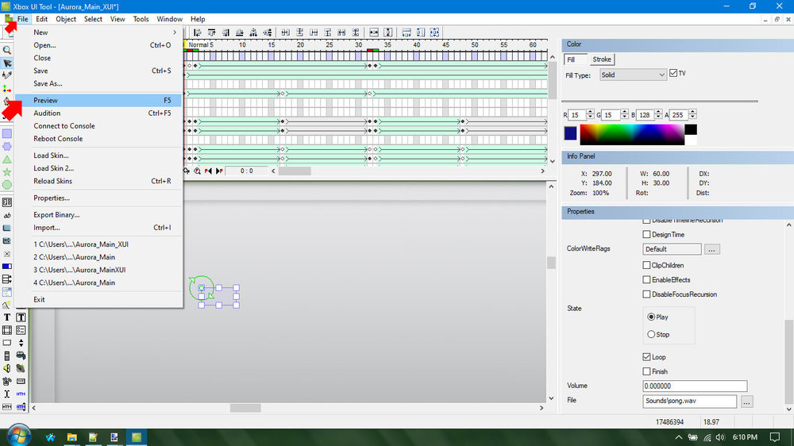Click the Volume input field
This screenshot has height=446, width=794.
coord(695,386)
